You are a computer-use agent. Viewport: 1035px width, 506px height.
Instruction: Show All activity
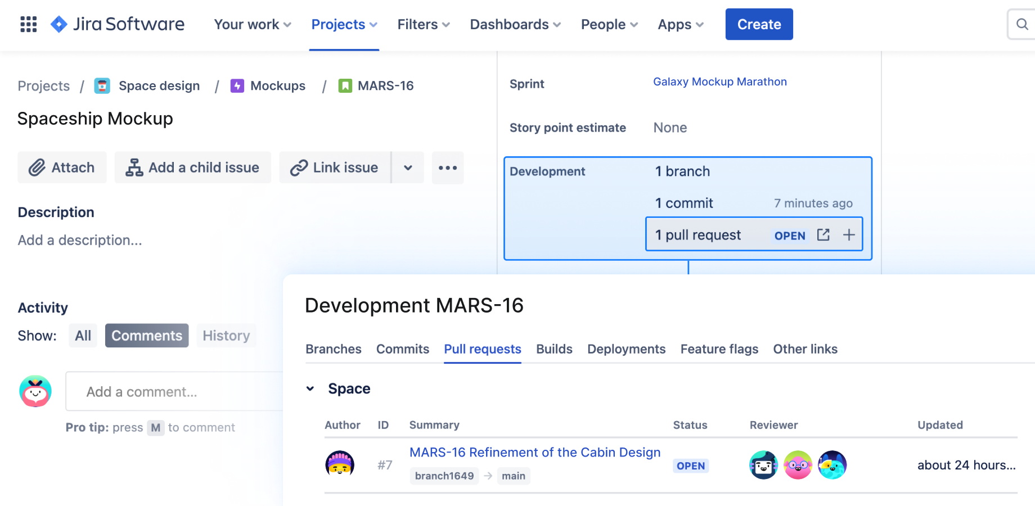pyautogui.click(x=83, y=336)
